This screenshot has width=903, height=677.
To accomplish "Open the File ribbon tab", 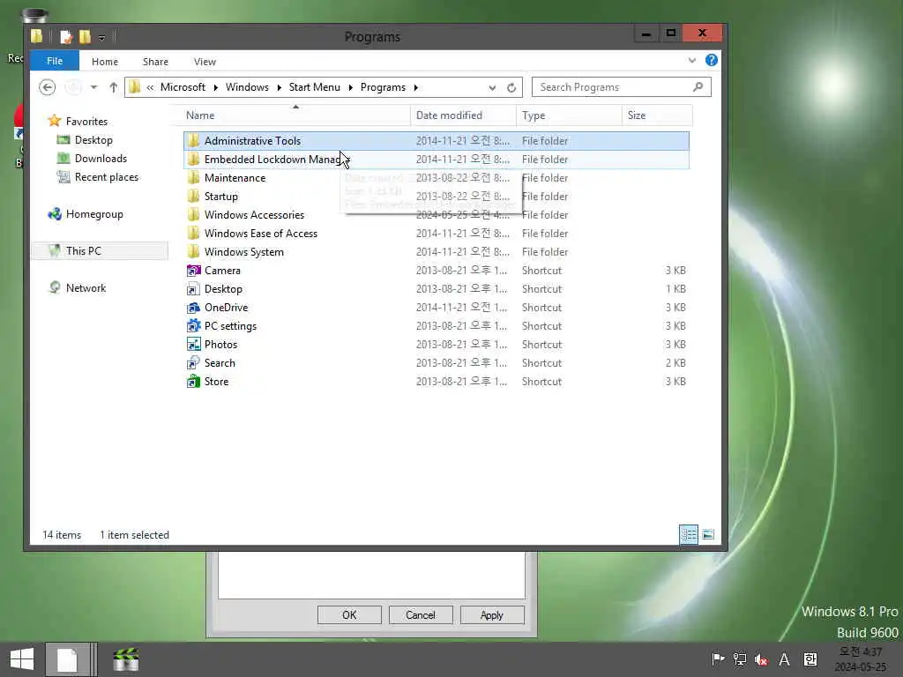I will click(x=55, y=61).
